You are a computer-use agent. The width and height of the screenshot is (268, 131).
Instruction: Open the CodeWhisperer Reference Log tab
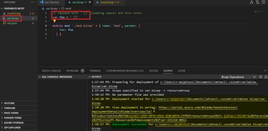pos(125,71)
